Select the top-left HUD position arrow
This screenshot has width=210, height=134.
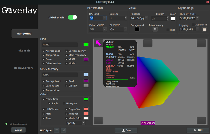coord(98,43)
